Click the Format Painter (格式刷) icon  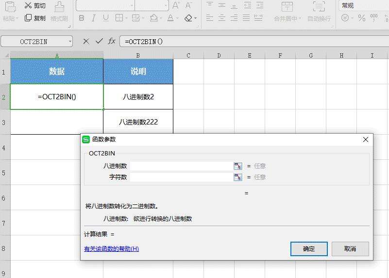point(59,12)
